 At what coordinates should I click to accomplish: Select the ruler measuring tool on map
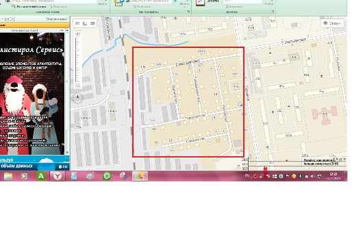[85, 23]
